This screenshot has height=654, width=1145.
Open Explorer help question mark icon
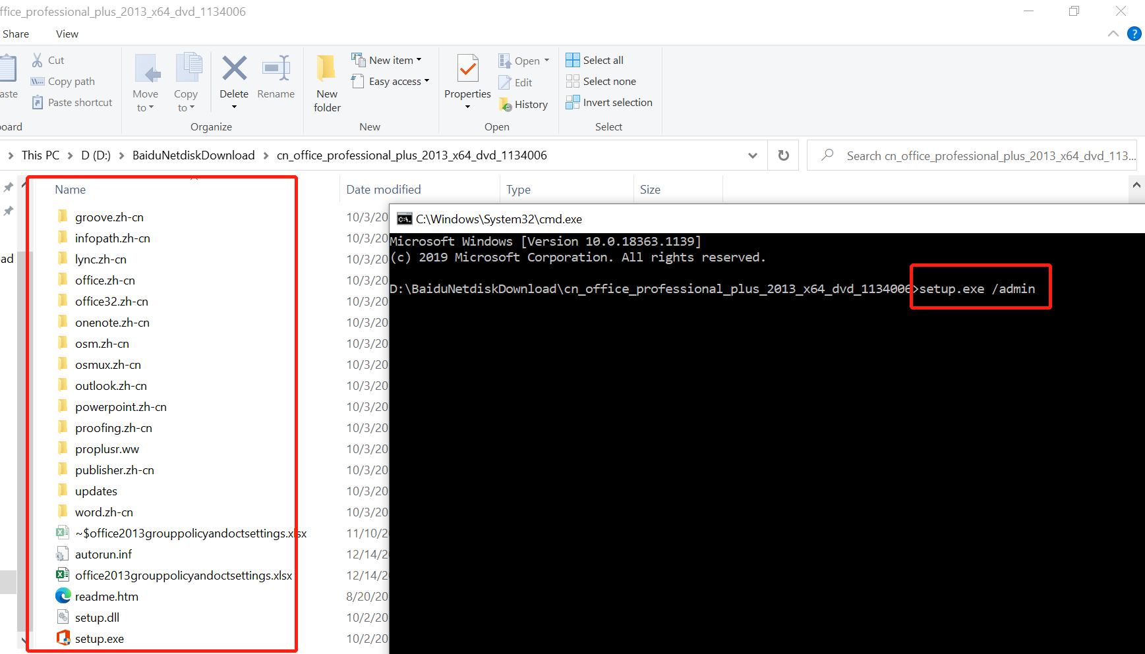pyautogui.click(x=1134, y=34)
